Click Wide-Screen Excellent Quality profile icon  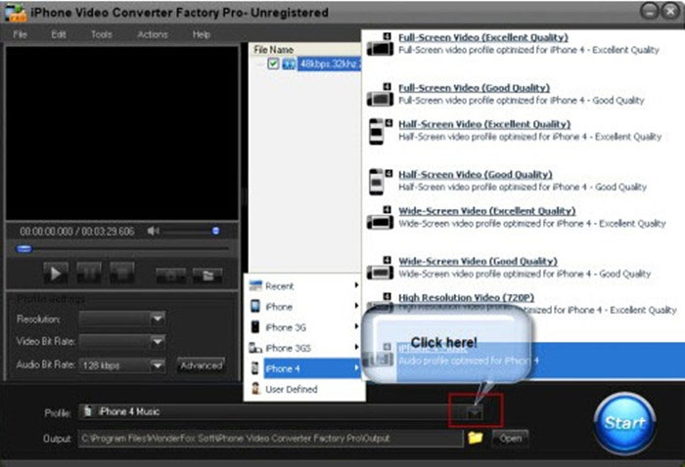380,218
